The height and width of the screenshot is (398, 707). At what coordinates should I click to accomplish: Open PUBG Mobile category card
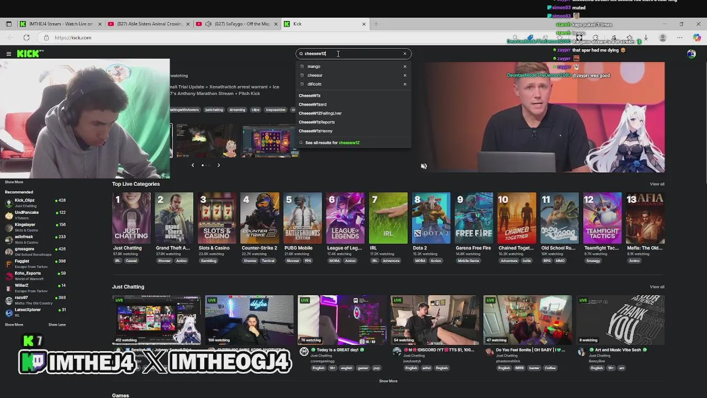pyautogui.click(x=303, y=218)
